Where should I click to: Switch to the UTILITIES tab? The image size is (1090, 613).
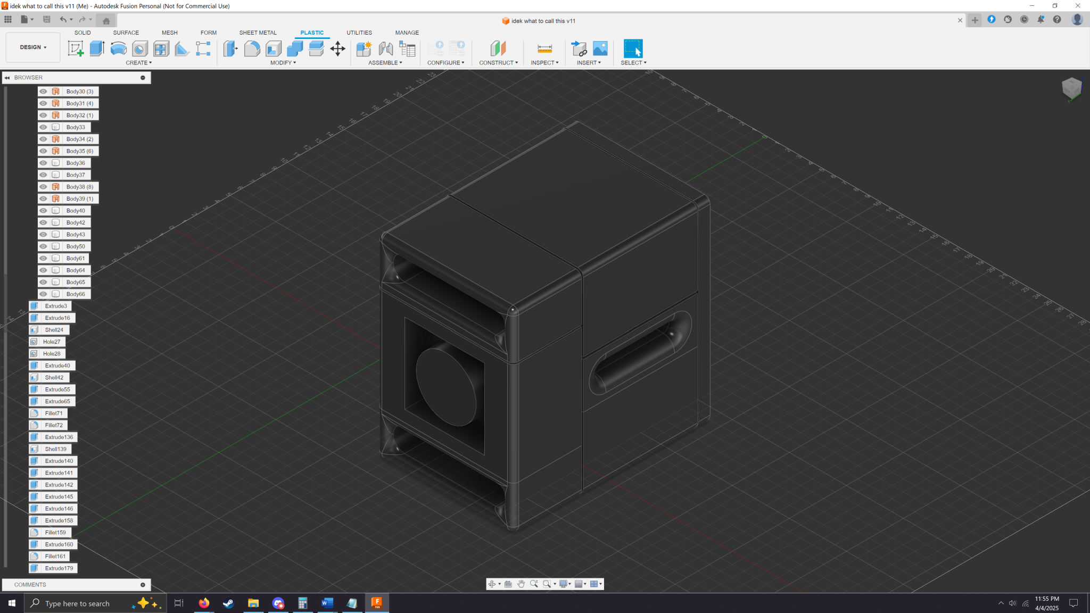[x=359, y=32]
